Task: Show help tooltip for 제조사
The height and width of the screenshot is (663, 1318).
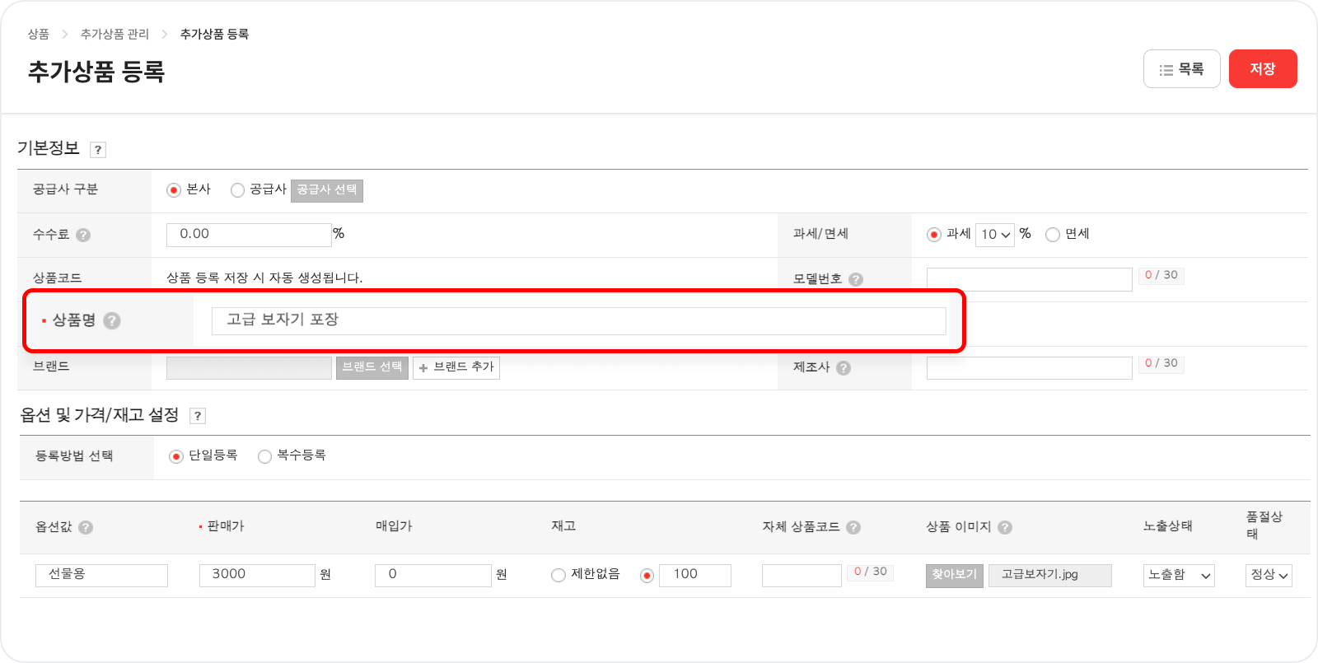Action: click(844, 368)
